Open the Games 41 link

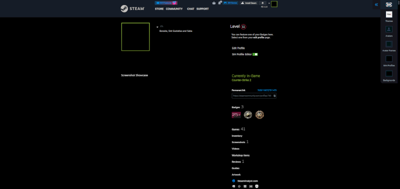[238, 129]
